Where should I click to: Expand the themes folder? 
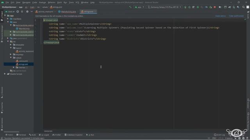14,67
